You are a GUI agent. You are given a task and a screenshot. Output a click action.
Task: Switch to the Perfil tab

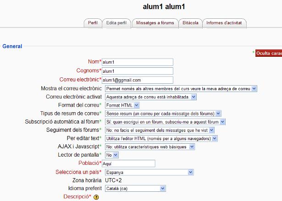pyautogui.click(x=93, y=23)
